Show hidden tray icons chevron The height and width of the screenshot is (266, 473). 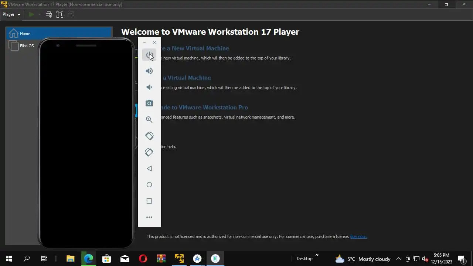coord(399,259)
